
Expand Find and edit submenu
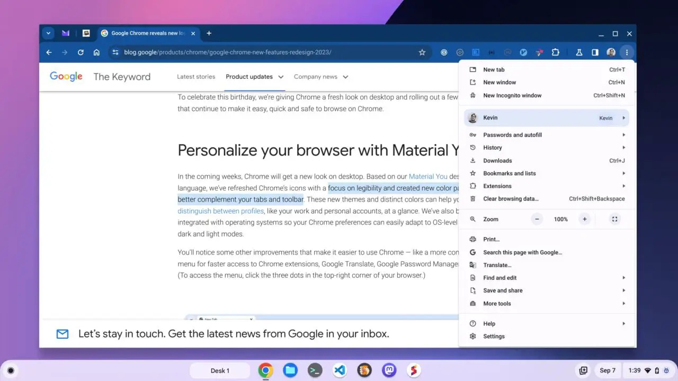coord(547,278)
